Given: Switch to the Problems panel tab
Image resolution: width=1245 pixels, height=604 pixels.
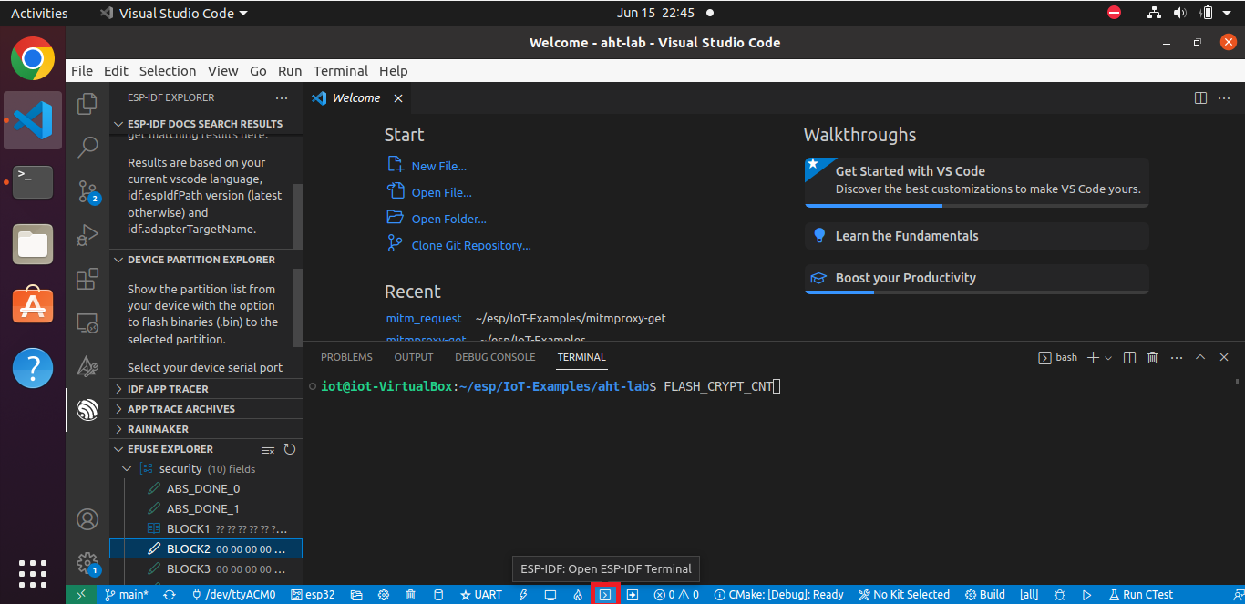Looking at the screenshot, I should tap(346, 357).
